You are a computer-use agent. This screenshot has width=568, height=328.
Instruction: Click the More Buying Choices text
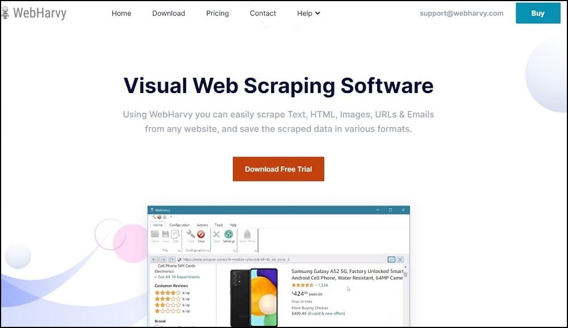pyautogui.click(x=310, y=308)
